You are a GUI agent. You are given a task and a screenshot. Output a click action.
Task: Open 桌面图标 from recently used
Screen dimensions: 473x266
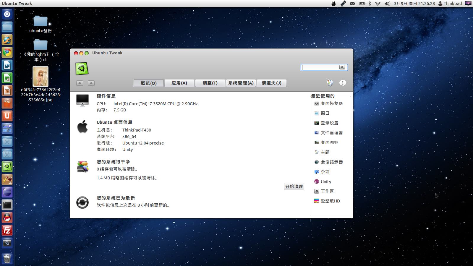tap(326, 142)
